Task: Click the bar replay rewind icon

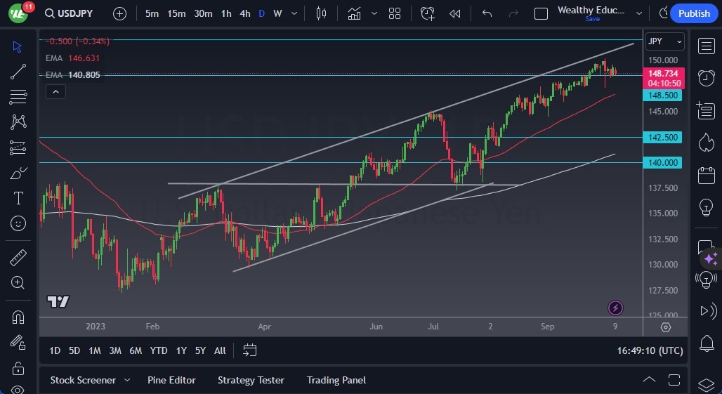Action: pos(455,13)
